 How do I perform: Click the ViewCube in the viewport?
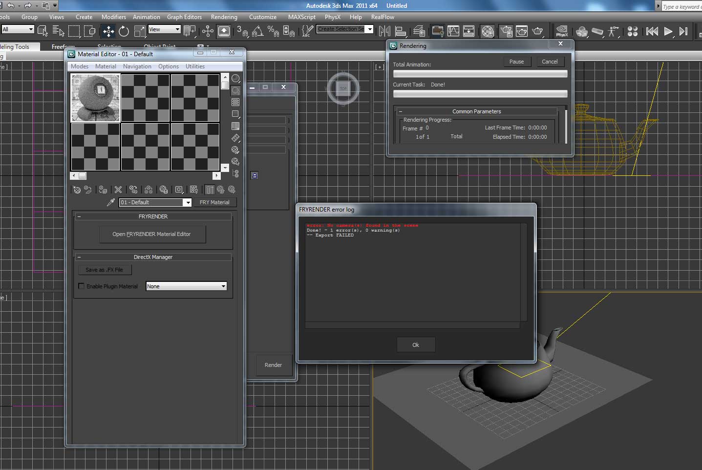pos(343,89)
